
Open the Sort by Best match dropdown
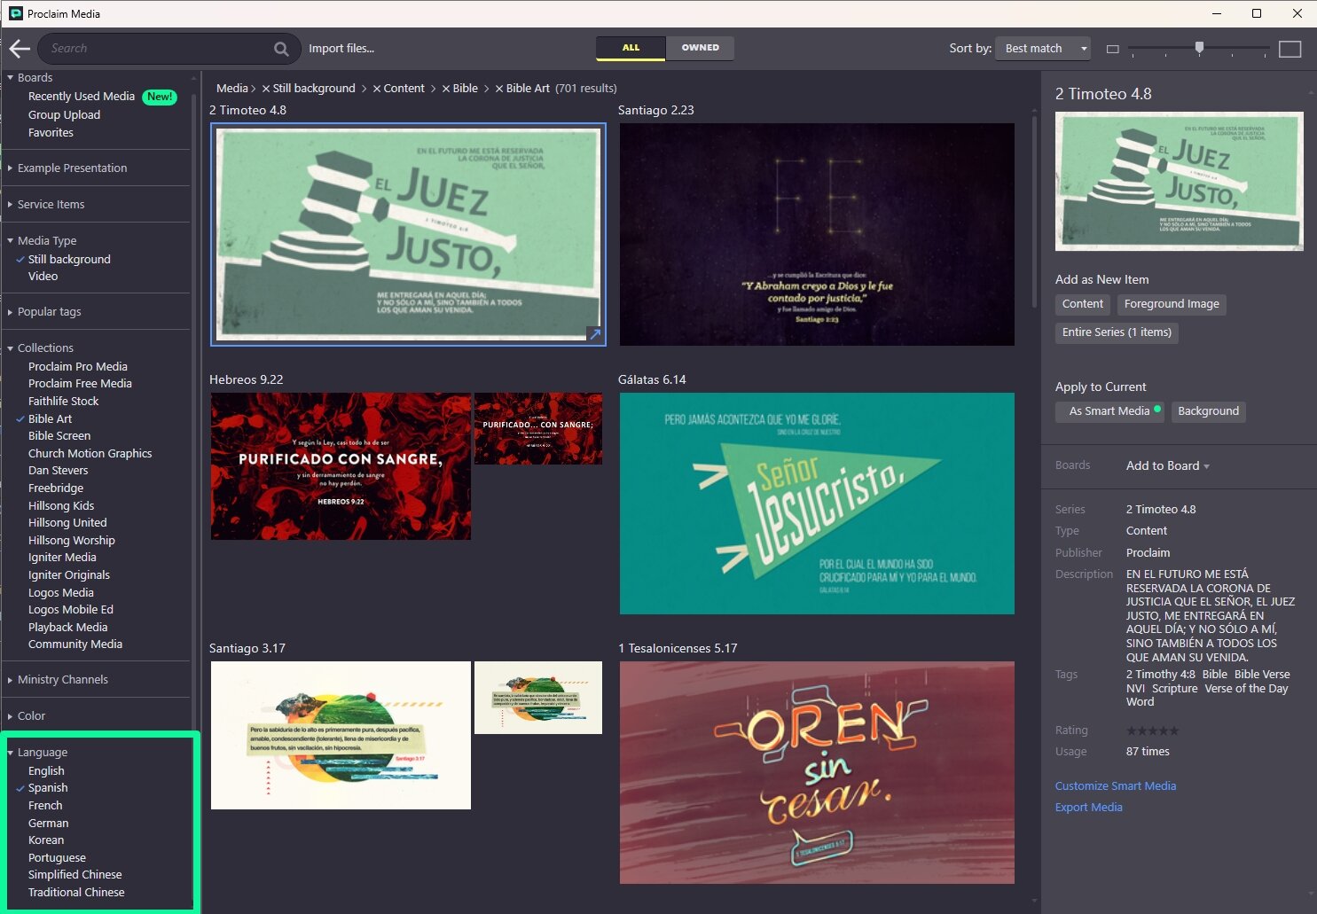click(x=1043, y=49)
